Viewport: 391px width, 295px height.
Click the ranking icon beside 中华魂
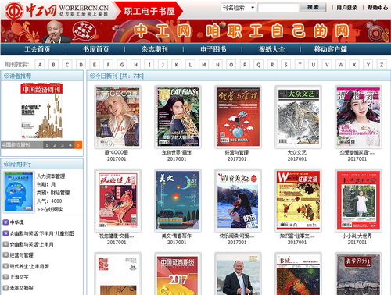coord(5,222)
